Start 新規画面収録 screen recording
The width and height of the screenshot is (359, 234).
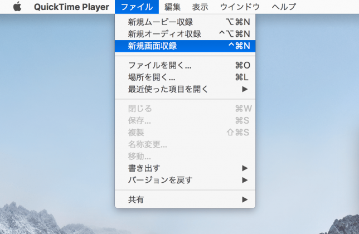[185, 46]
